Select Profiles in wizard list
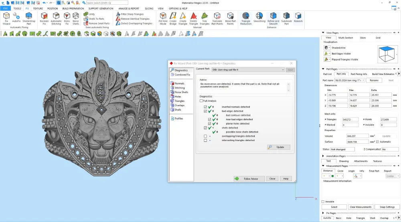Screen dimensions: 401x222 click(x=177, y=119)
